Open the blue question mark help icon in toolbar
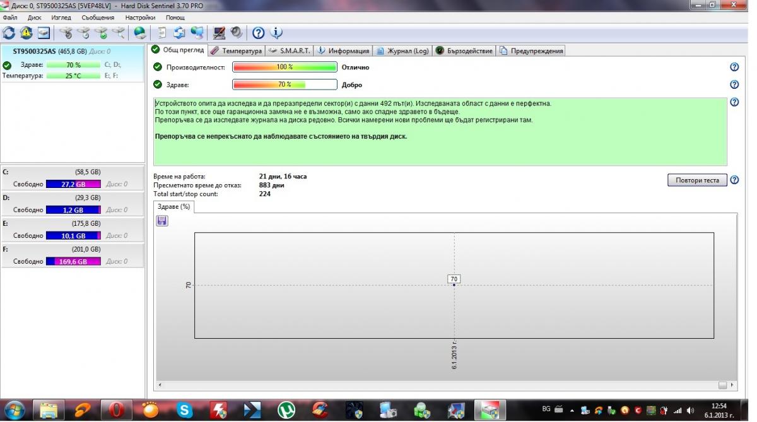Viewport: 757px width, 422px height. (x=258, y=33)
